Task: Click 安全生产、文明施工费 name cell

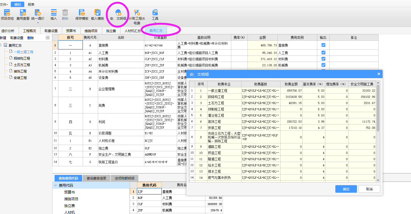Action: point(121,154)
